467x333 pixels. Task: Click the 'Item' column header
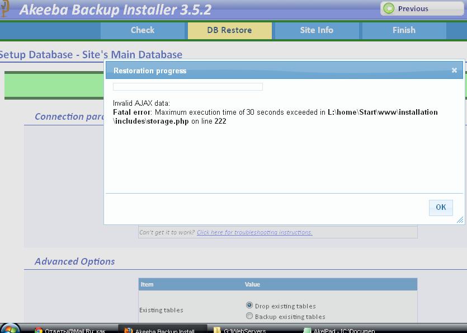click(x=147, y=284)
